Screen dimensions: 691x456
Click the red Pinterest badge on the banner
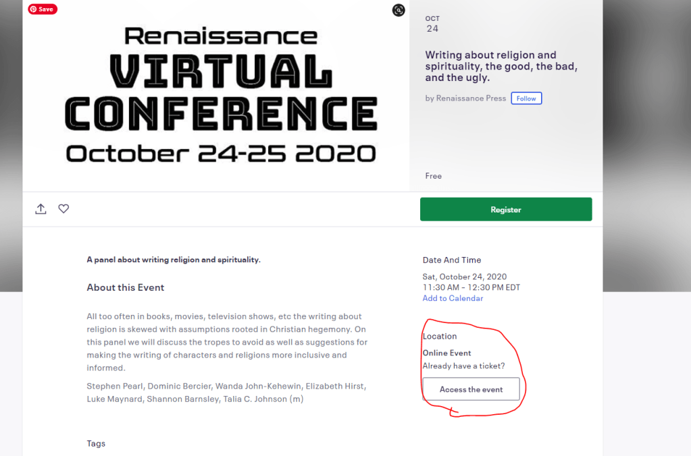tap(42, 9)
